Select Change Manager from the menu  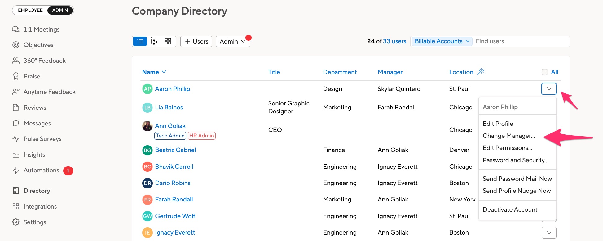pos(508,136)
